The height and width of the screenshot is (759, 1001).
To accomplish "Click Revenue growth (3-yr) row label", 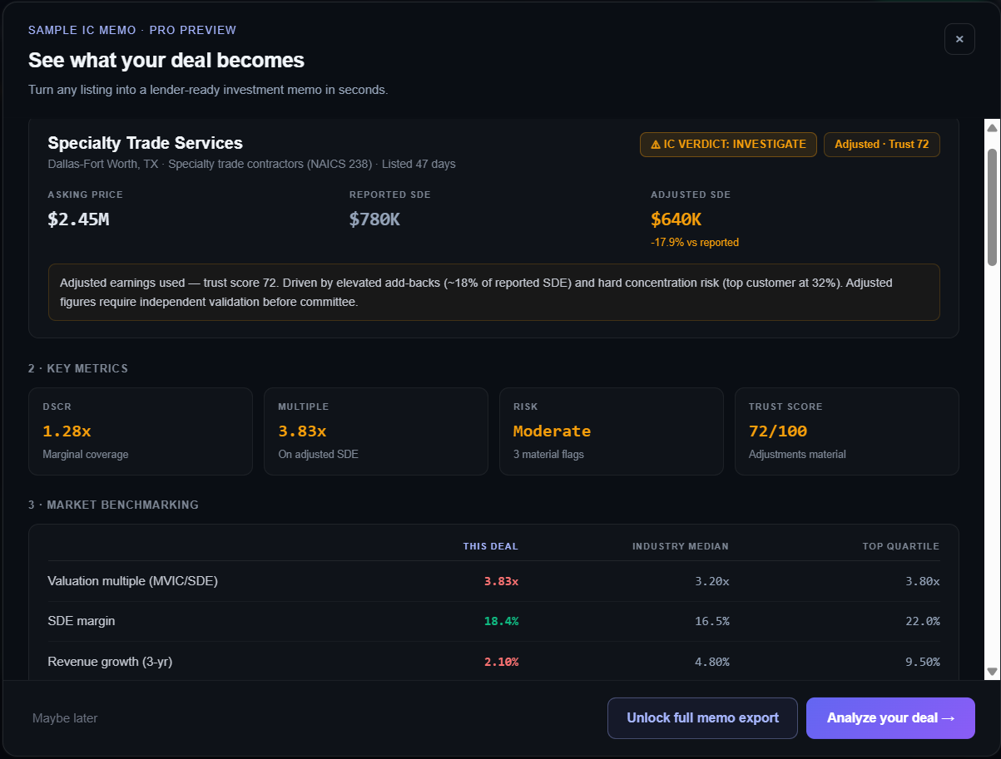I will pos(110,662).
